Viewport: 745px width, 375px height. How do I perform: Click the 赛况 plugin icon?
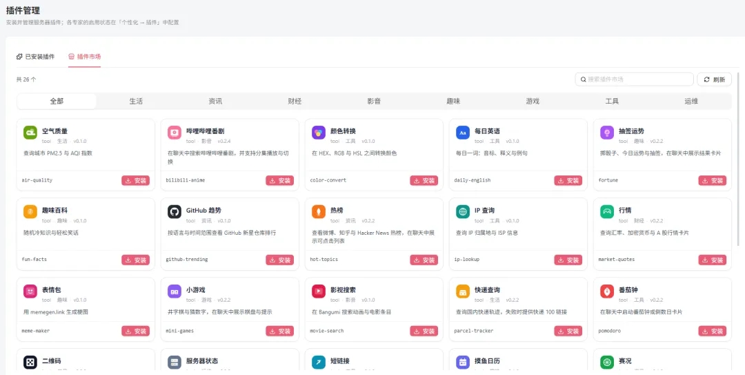click(607, 363)
